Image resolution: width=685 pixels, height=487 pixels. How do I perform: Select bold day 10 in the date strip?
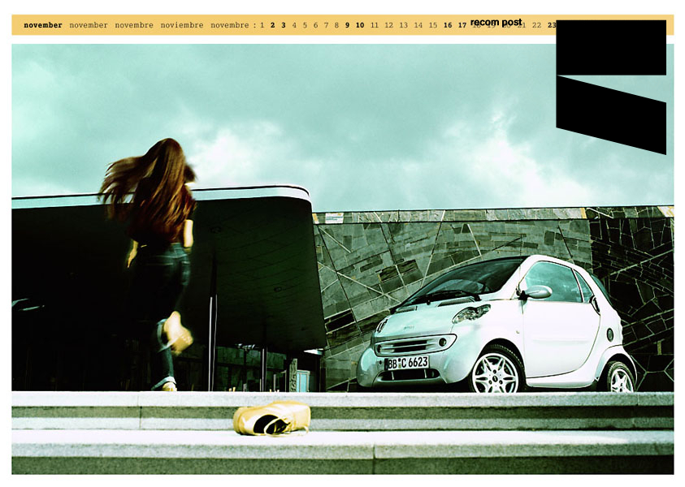click(x=360, y=25)
